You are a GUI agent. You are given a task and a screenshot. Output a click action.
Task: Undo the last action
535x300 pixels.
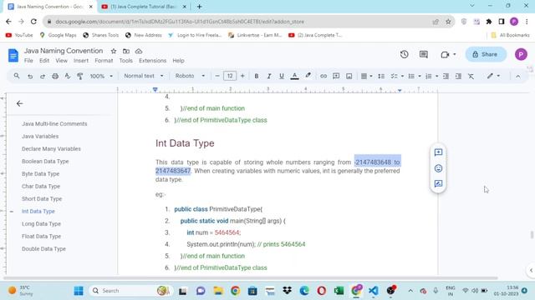pos(30,76)
